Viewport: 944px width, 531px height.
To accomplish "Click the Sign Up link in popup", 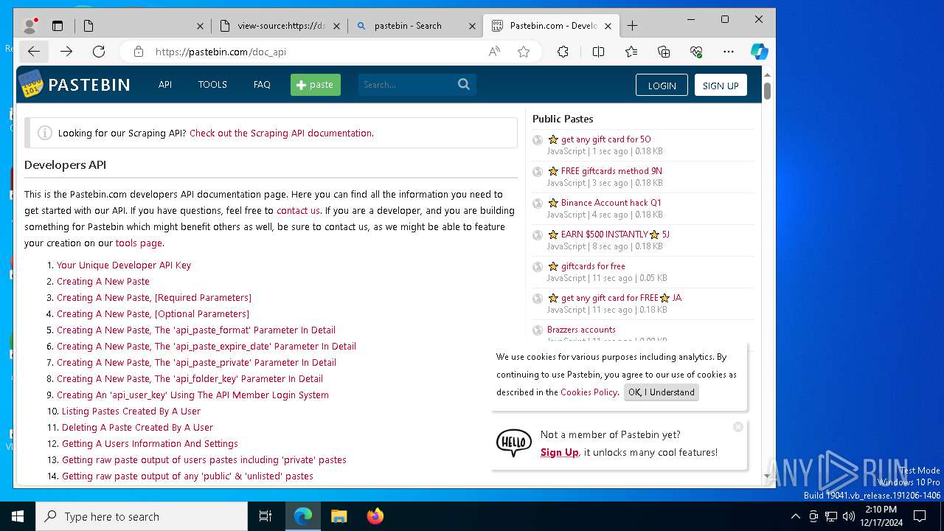I will tap(559, 452).
